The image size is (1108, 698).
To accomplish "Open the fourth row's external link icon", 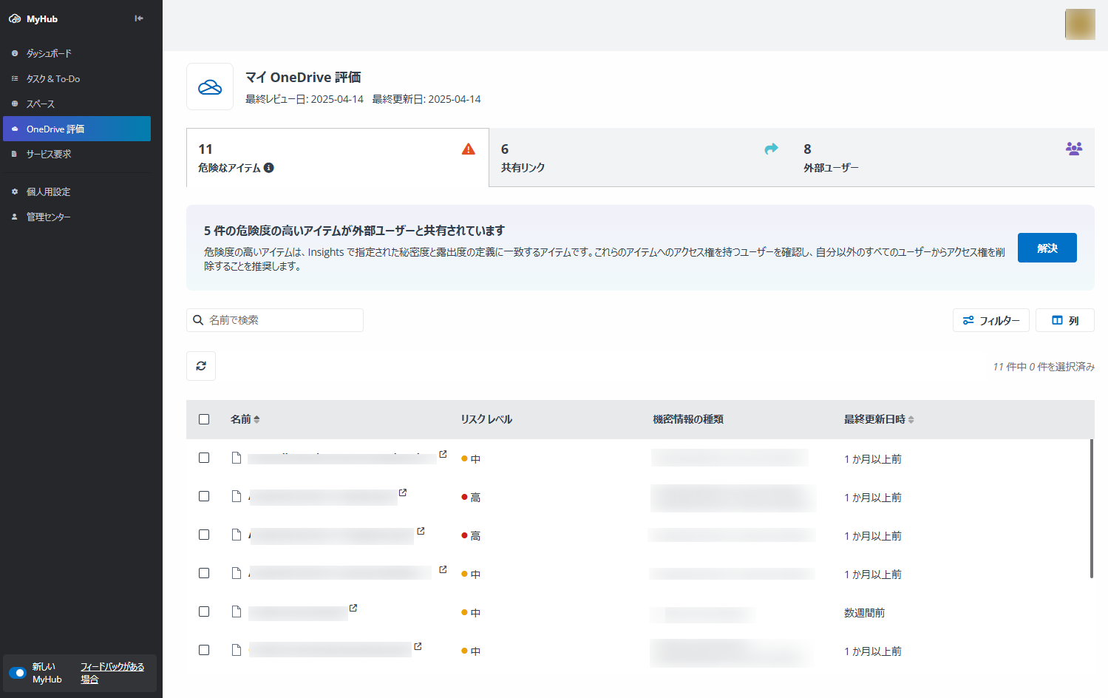I will tap(443, 569).
